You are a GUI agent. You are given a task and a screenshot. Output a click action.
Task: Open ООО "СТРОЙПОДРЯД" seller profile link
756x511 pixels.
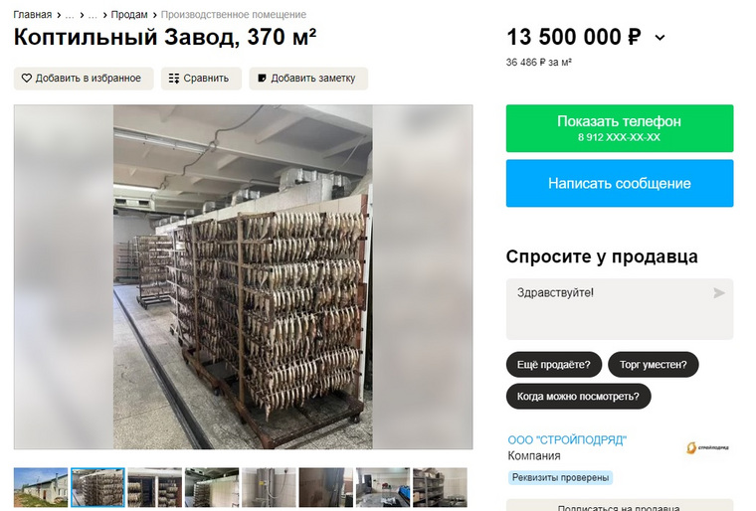coord(567,439)
